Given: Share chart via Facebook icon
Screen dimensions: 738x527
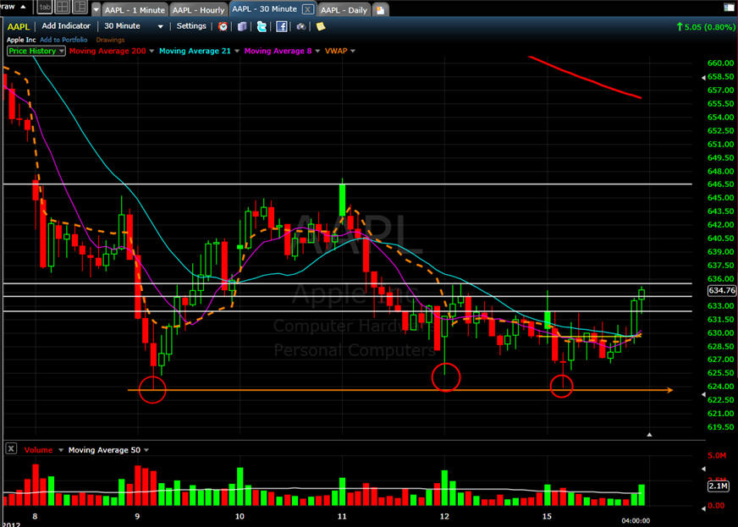Looking at the screenshot, I should click(x=281, y=26).
